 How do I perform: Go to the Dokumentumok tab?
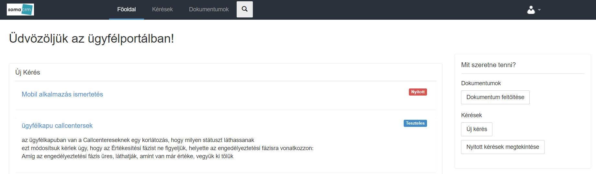point(209,10)
